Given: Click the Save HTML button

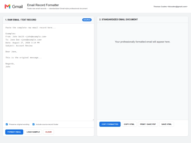Looking at the screenshot, I should click(167, 124).
